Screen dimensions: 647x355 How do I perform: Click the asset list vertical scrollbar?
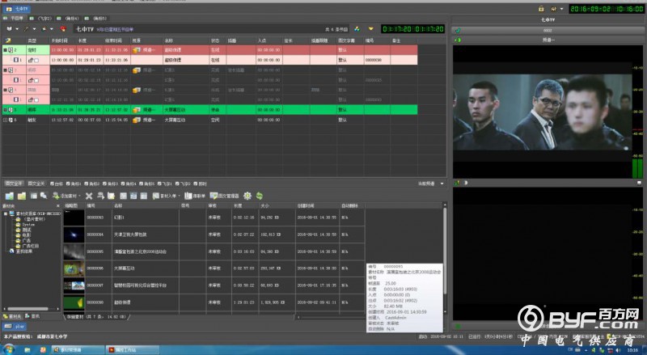click(444, 259)
